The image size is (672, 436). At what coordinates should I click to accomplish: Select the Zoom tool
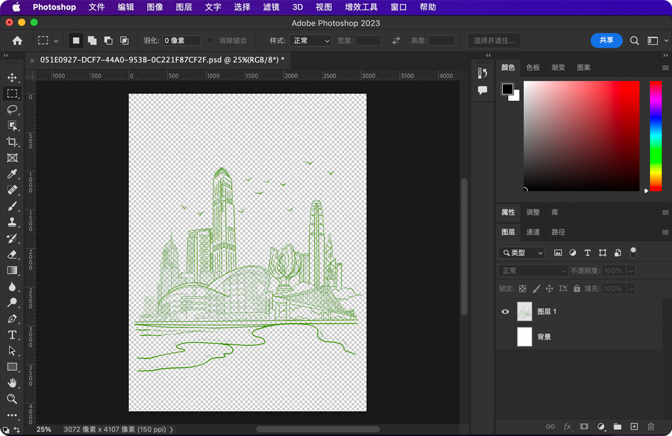coord(12,399)
